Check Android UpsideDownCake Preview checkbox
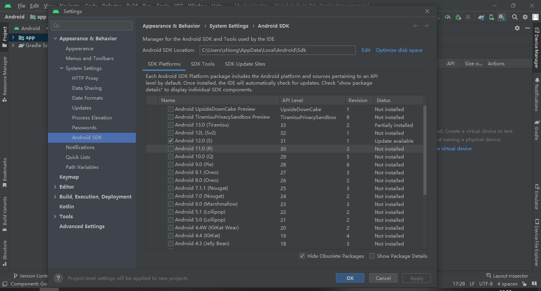Screen dimensions: 541x291 point(171,109)
